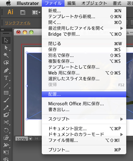
Task: Choose 閉じる menu item
Action: 84,44
